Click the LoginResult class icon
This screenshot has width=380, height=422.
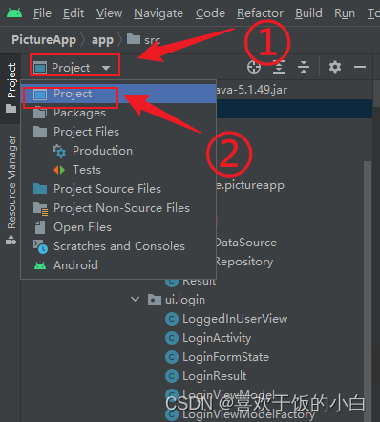(x=172, y=376)
